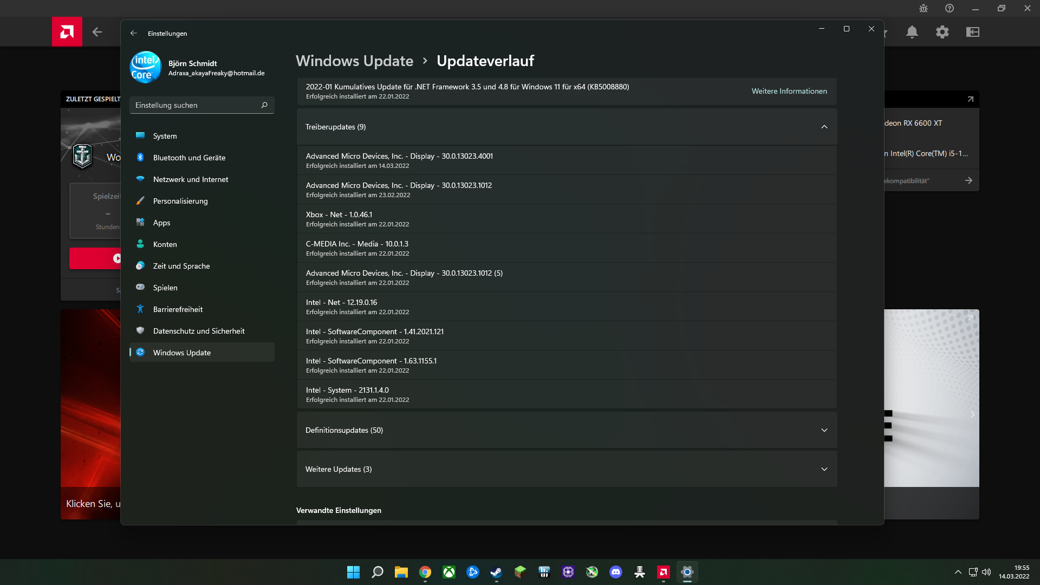Viewport: 1040px width, 585px height.
Task: Open the AMD sidebar panel toggle icon
Action: click(973, 32)
